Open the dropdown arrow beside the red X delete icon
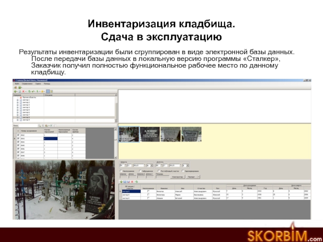The height and width of the screenshot is (242, 323). (x=26, y=92)
